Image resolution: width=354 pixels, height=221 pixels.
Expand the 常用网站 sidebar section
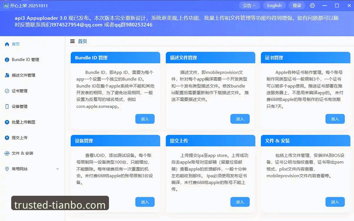(58, 169)
